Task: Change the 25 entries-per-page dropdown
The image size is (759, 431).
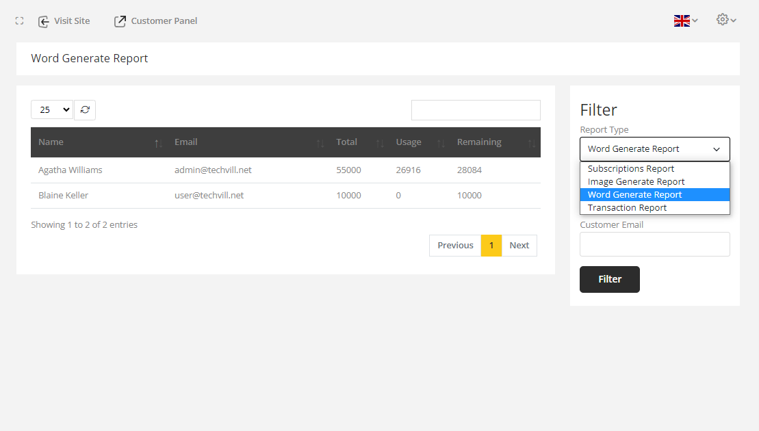Action: [x=52, y=109]
